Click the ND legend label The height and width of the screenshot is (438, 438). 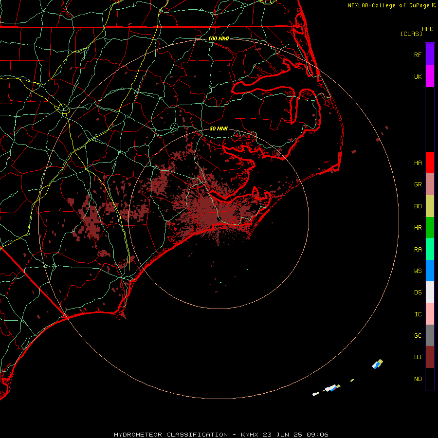418,379
